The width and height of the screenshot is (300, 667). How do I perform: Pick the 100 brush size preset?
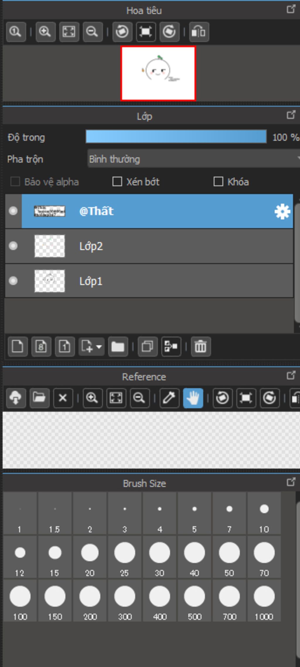(x=20, y=600)
